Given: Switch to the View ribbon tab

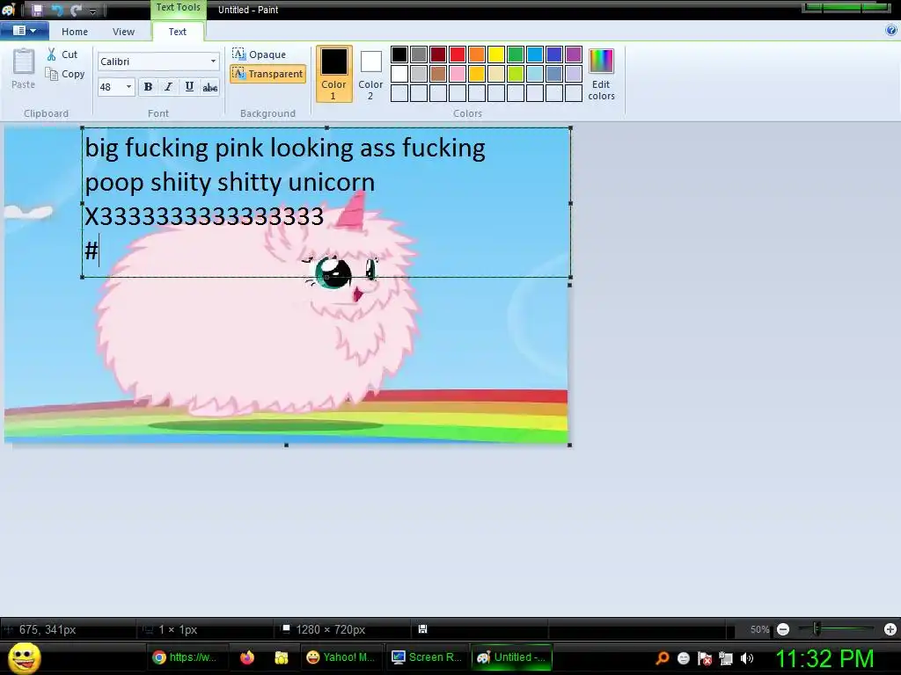Looking at the screenshot, I should point(123,32).
